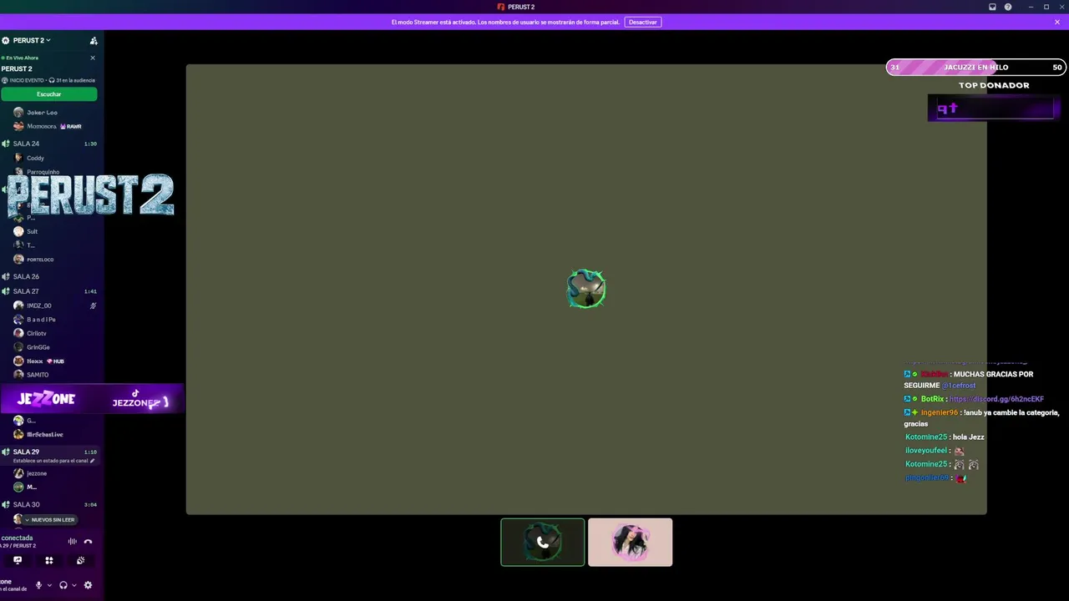Click the TOP DONADOR label
The width and height of the screenshot is (1069, 601).
click(994, 85)
